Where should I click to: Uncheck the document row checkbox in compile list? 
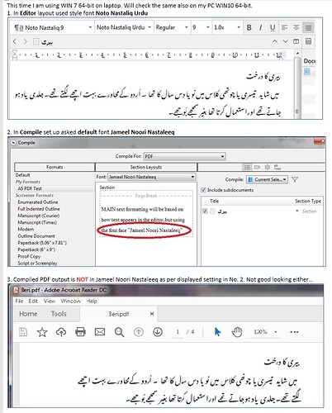click(x=205, y=211)
